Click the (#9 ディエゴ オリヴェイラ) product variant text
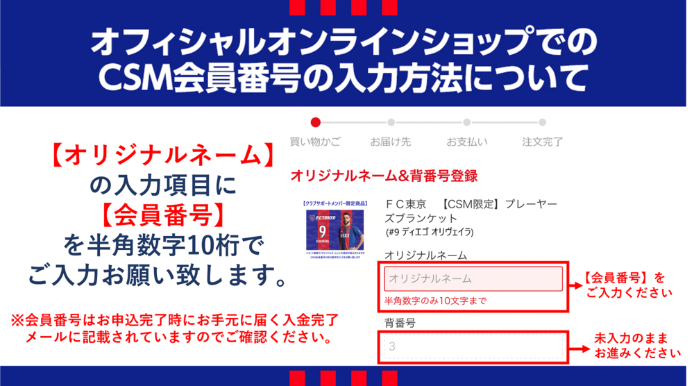The width and height of the screenshot is (694, 386). (429, 232)
